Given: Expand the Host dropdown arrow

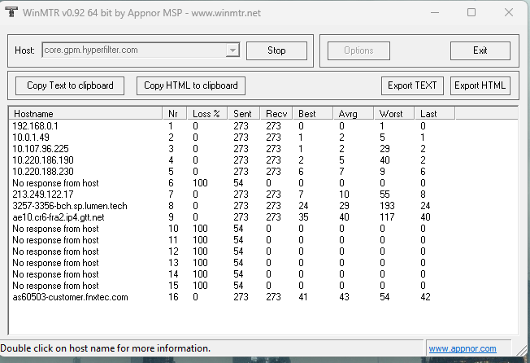Looking at the screenshot, I should pos(232,50).
